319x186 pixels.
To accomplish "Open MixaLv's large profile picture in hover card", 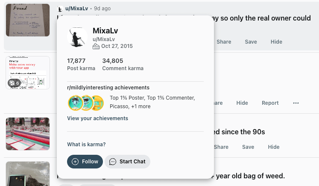I will [x=77, y=37].
